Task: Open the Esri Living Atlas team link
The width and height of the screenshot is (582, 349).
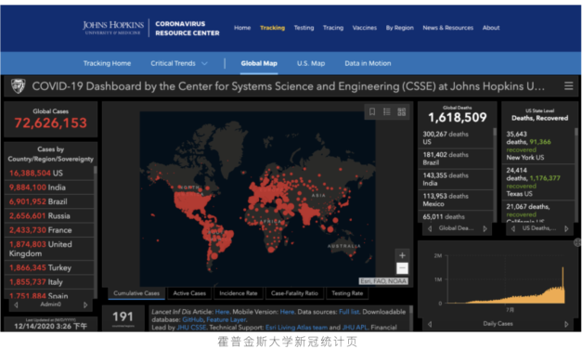Action: coord(296,328)
